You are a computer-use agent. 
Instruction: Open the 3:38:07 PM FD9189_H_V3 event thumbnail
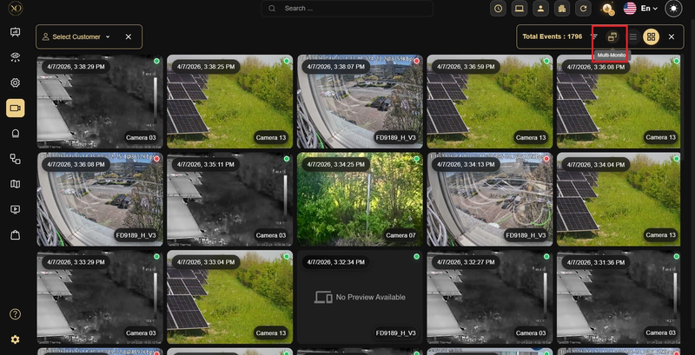click(x=360, y=102)
